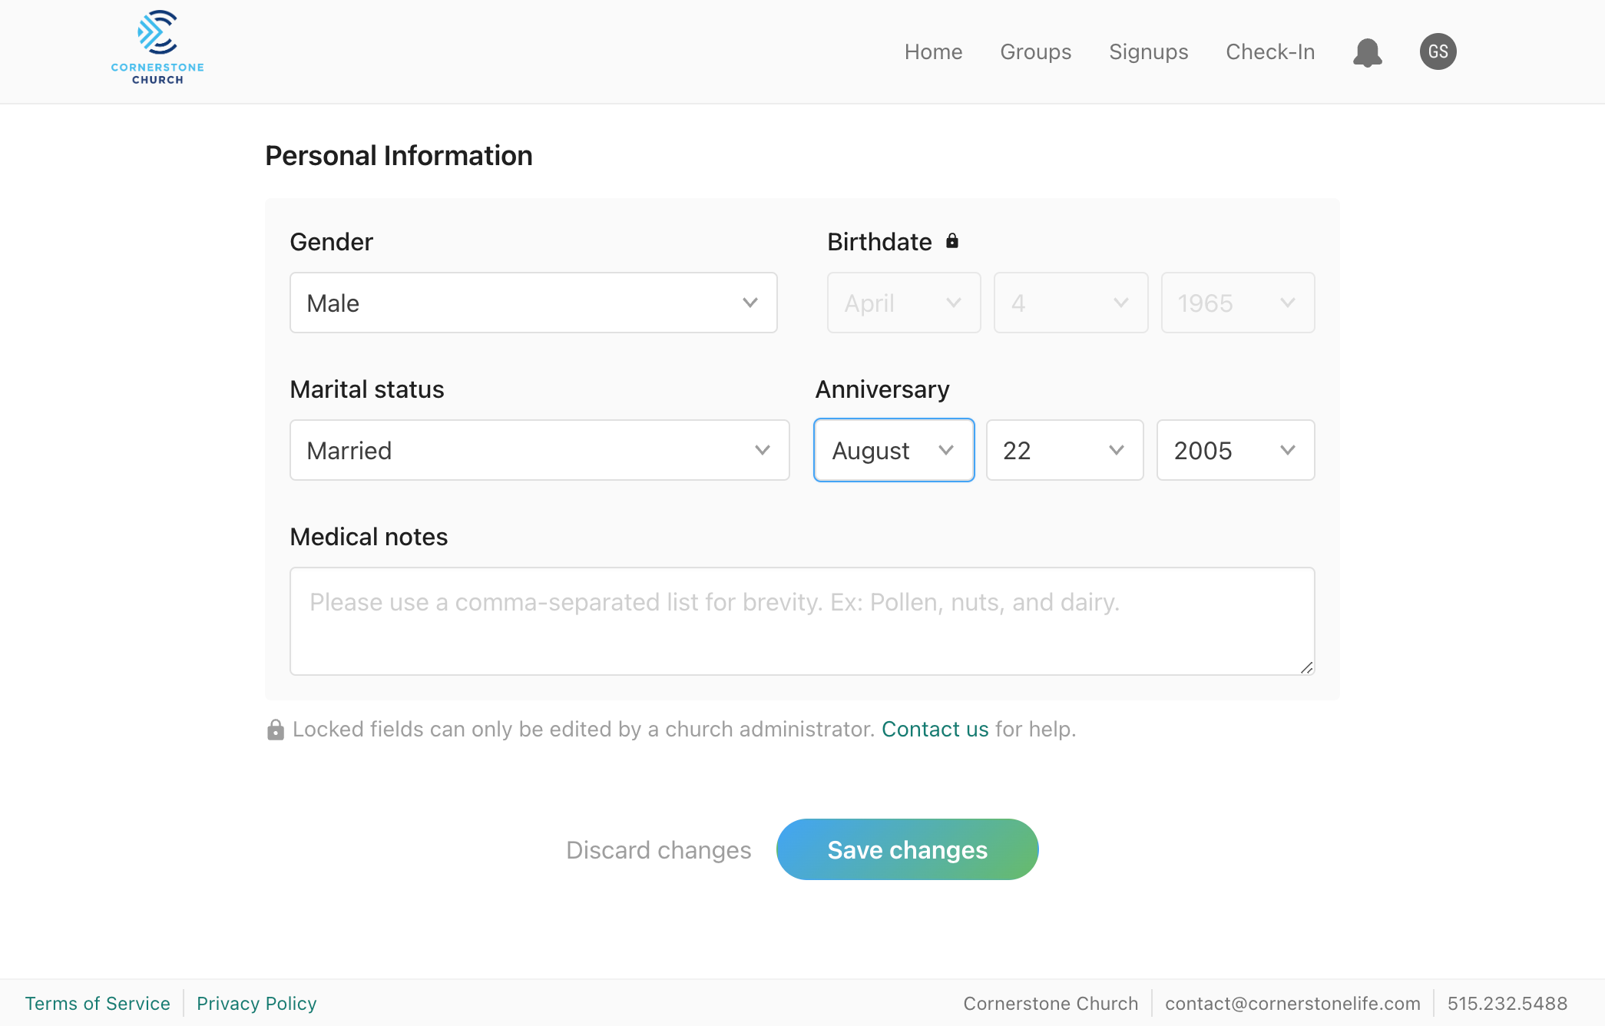1605x1026 pixels.
Task: Click the lock icon before locked fields note
Action: 276,730
